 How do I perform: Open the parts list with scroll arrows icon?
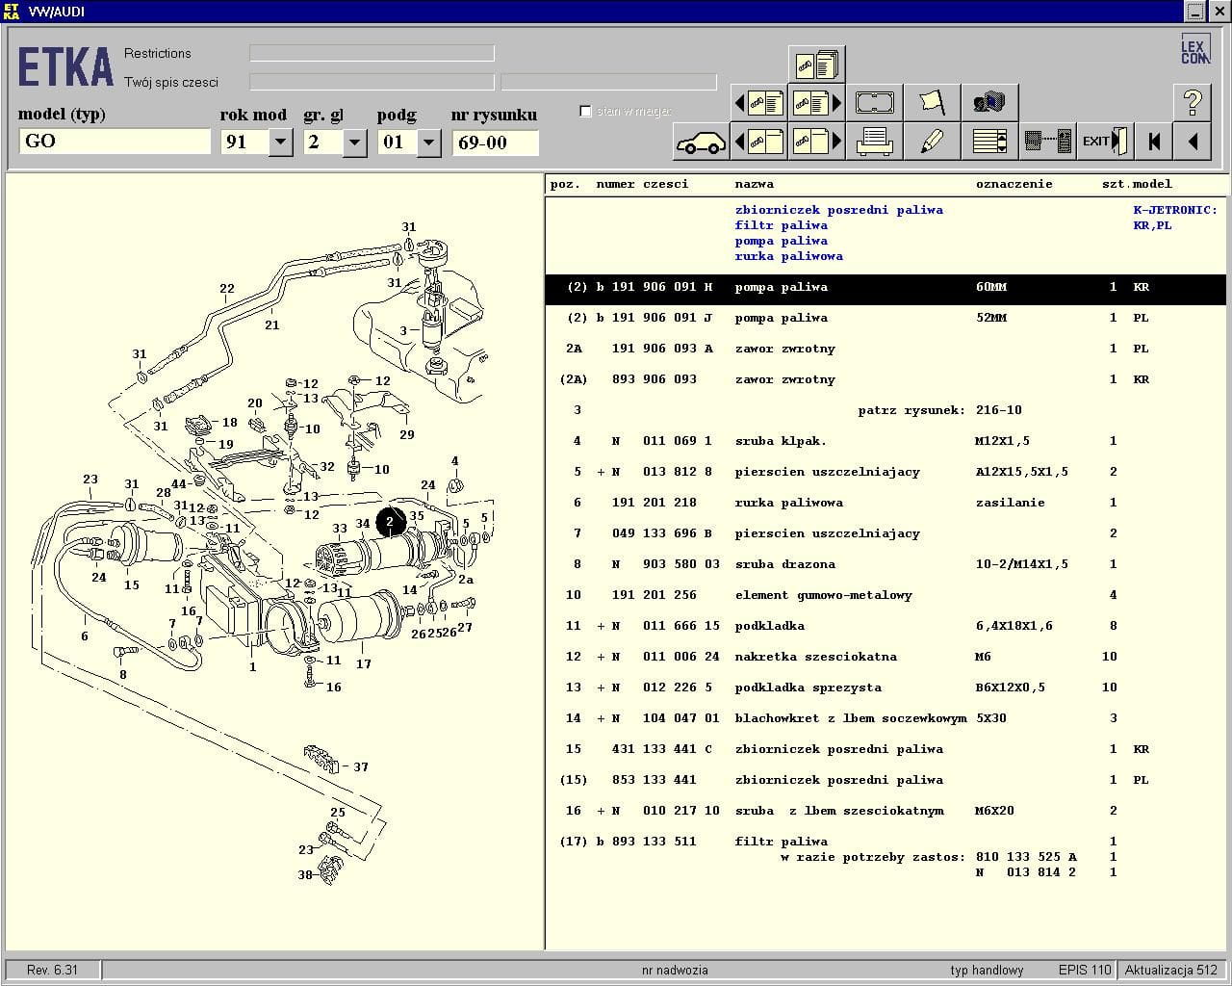[x=989, y=142]
